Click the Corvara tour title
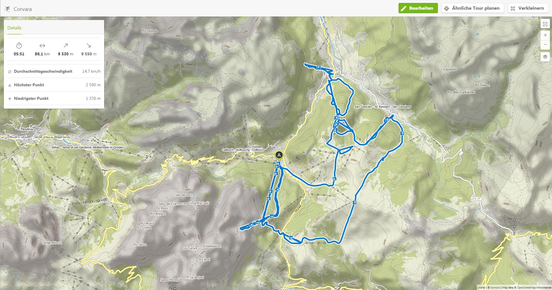The width and height of the screenshot is (552, 290). [x=23, y=9]
